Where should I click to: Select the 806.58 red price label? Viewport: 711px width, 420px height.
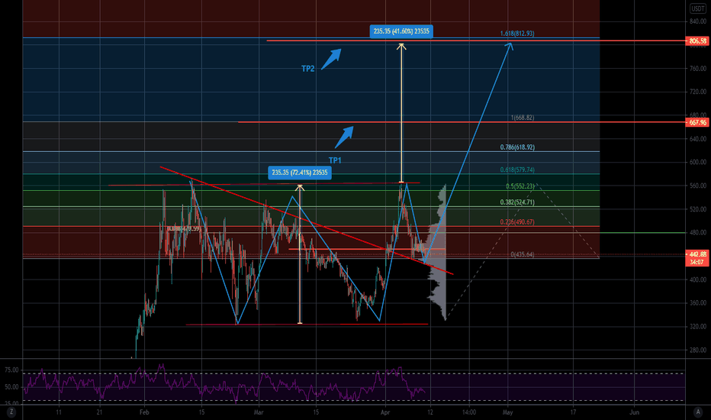(x=697, y=41)
